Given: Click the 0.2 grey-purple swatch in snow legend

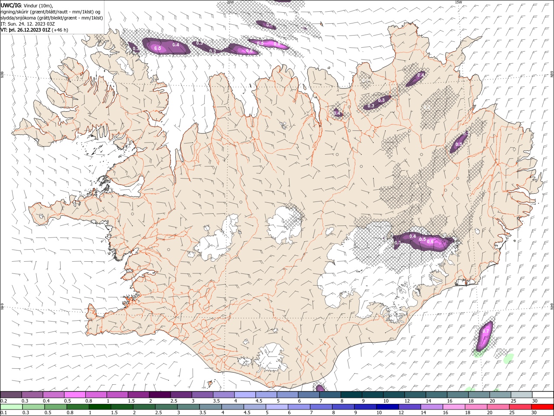Looking at the screenshot, I should coord(11,394).
